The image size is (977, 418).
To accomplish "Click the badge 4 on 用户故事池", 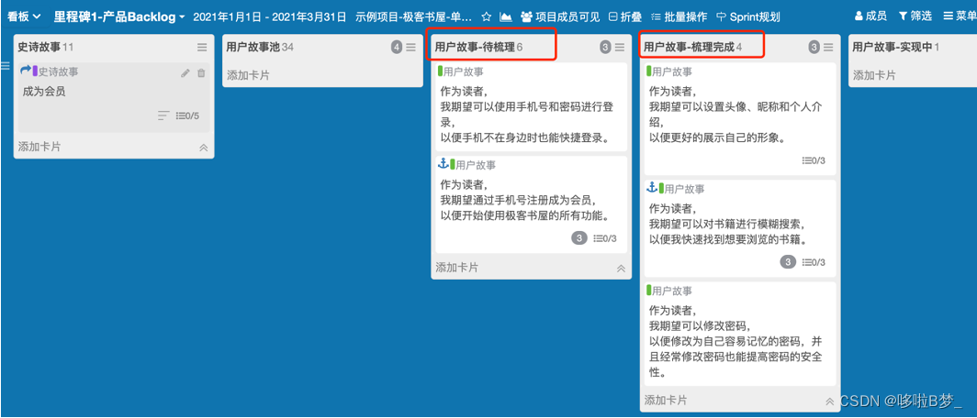I will (397, 48).
